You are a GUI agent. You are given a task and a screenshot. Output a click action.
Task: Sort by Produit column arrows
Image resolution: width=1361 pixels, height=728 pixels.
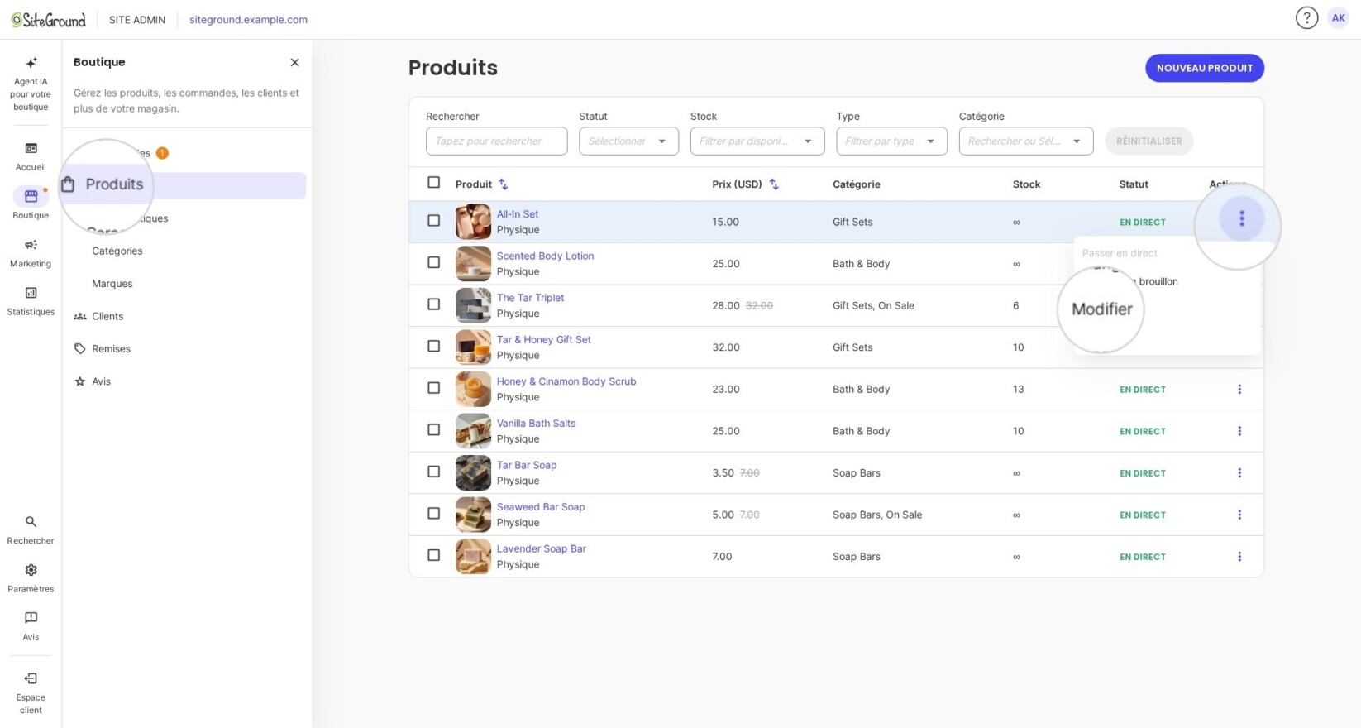503,184
